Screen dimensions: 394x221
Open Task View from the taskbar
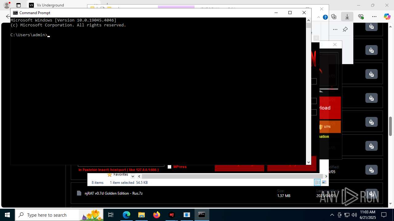(111, 215)
